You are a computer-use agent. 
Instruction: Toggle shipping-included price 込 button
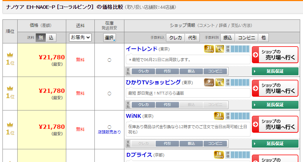[51, 37]
